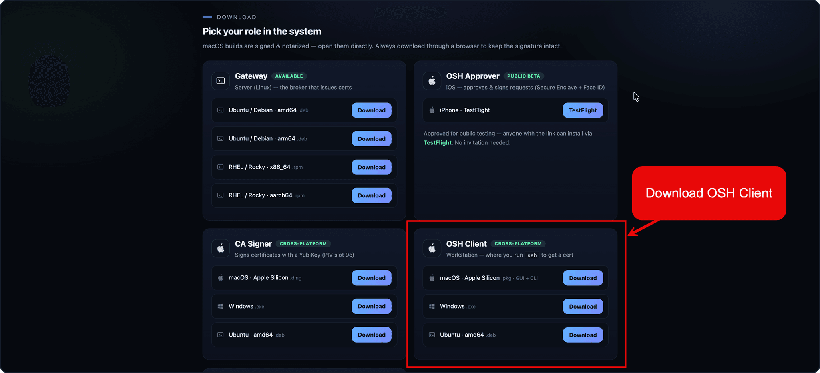Click terminal icon in CA Signer Ubuntu row
Image resolution: width=820 pixels, height=373 pixels.
point(220,335)
